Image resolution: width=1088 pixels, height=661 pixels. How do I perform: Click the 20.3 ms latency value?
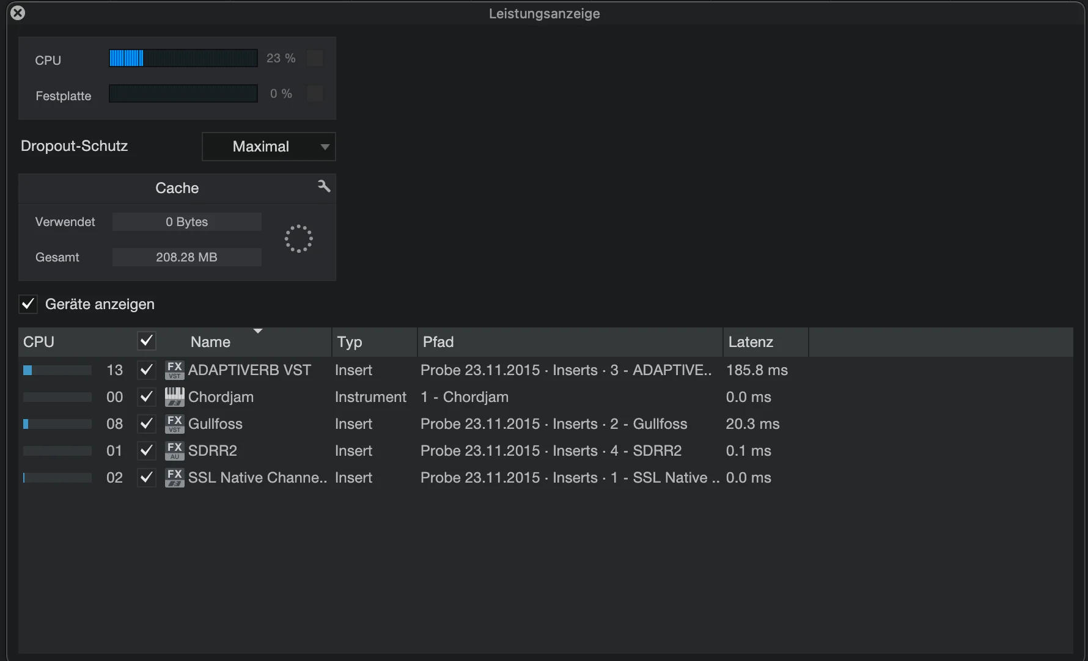[752, 424]
